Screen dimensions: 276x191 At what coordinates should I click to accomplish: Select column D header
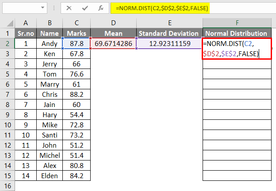point(113,22)
